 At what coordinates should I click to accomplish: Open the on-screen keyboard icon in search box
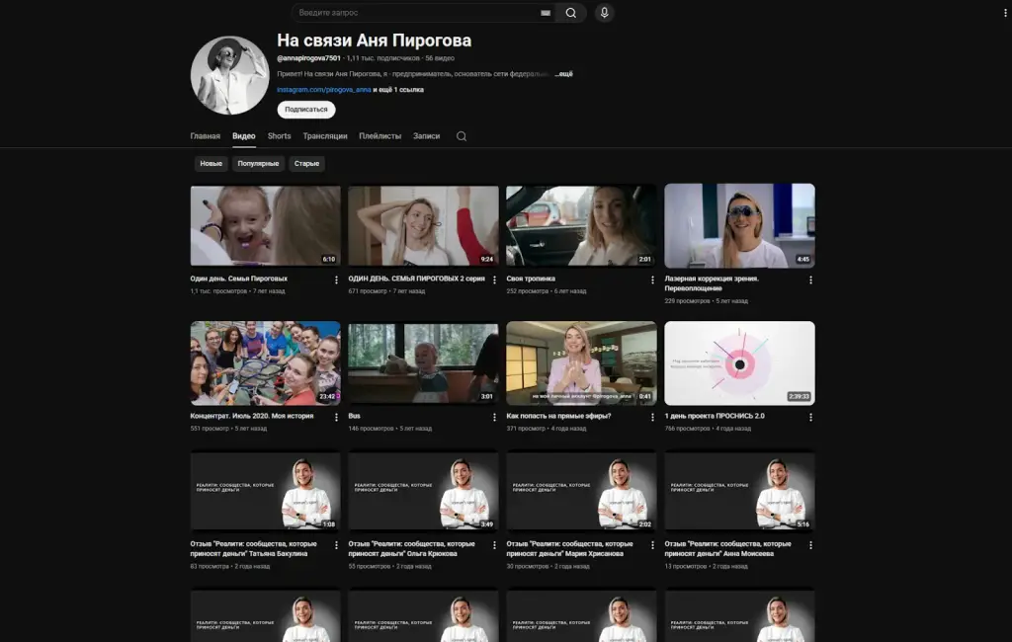tap(546, 13)
